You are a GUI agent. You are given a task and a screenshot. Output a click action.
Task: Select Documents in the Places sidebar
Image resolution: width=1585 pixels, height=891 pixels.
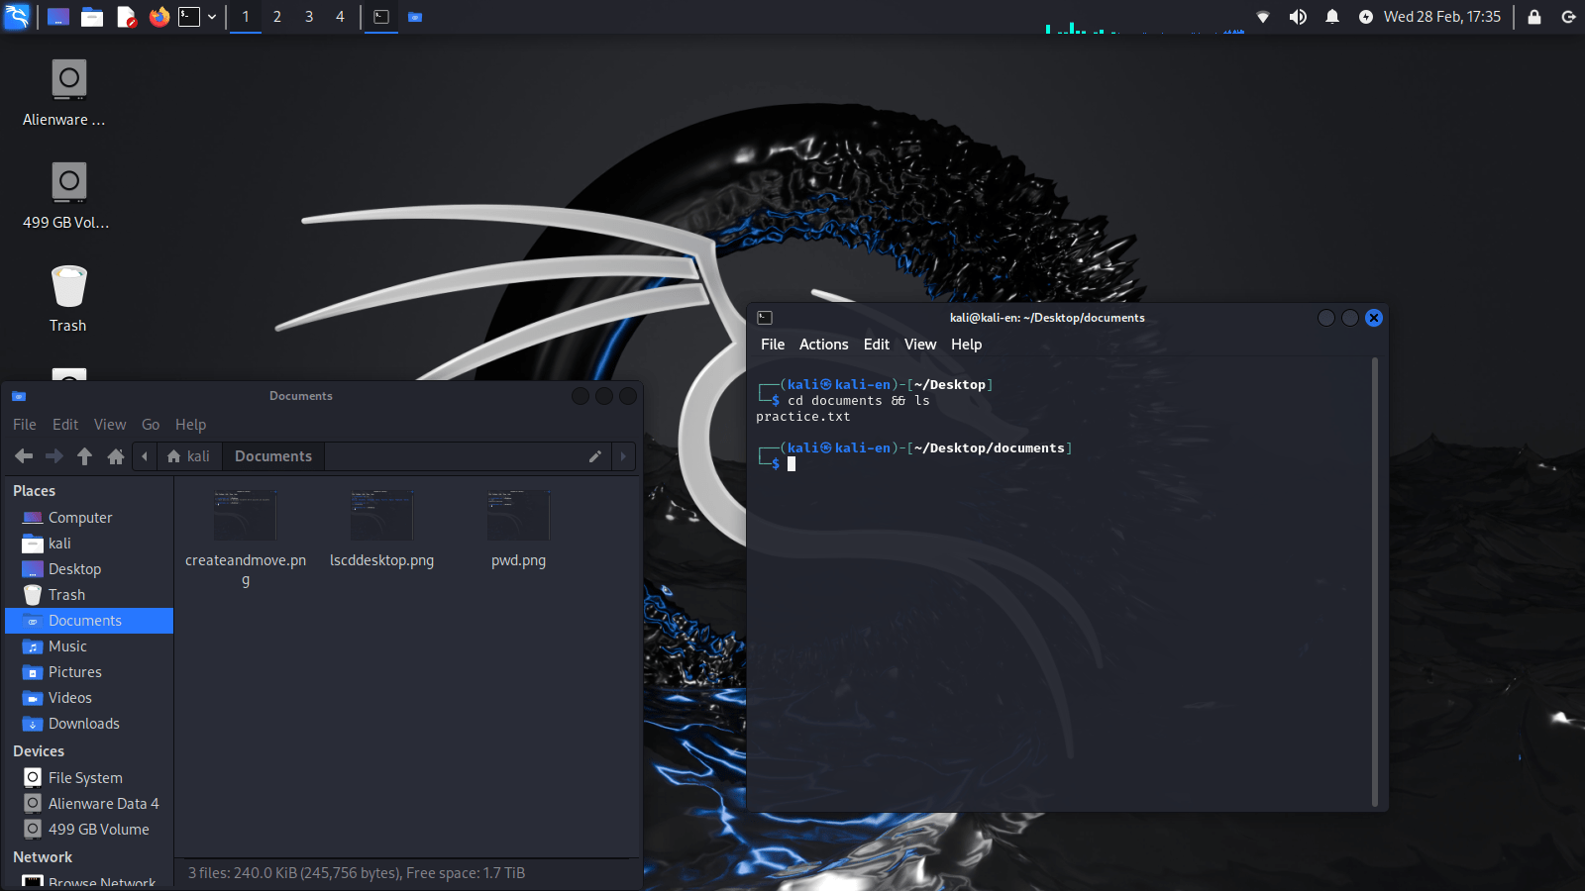click(89, 621)
